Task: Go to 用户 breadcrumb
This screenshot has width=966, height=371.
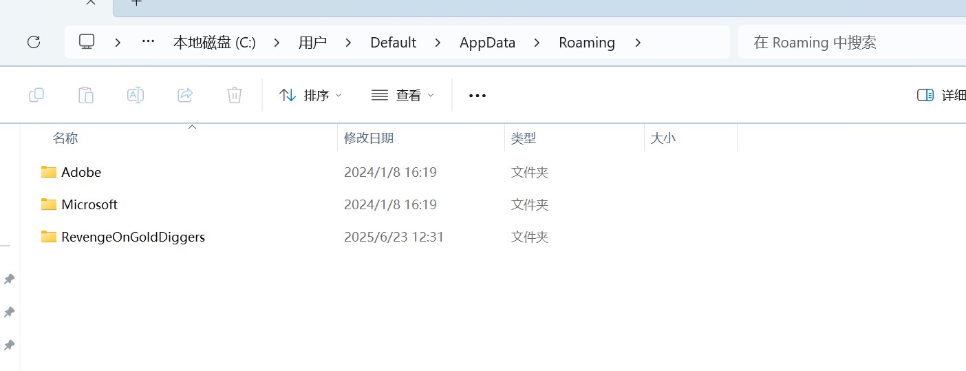Action: point(312,43)
